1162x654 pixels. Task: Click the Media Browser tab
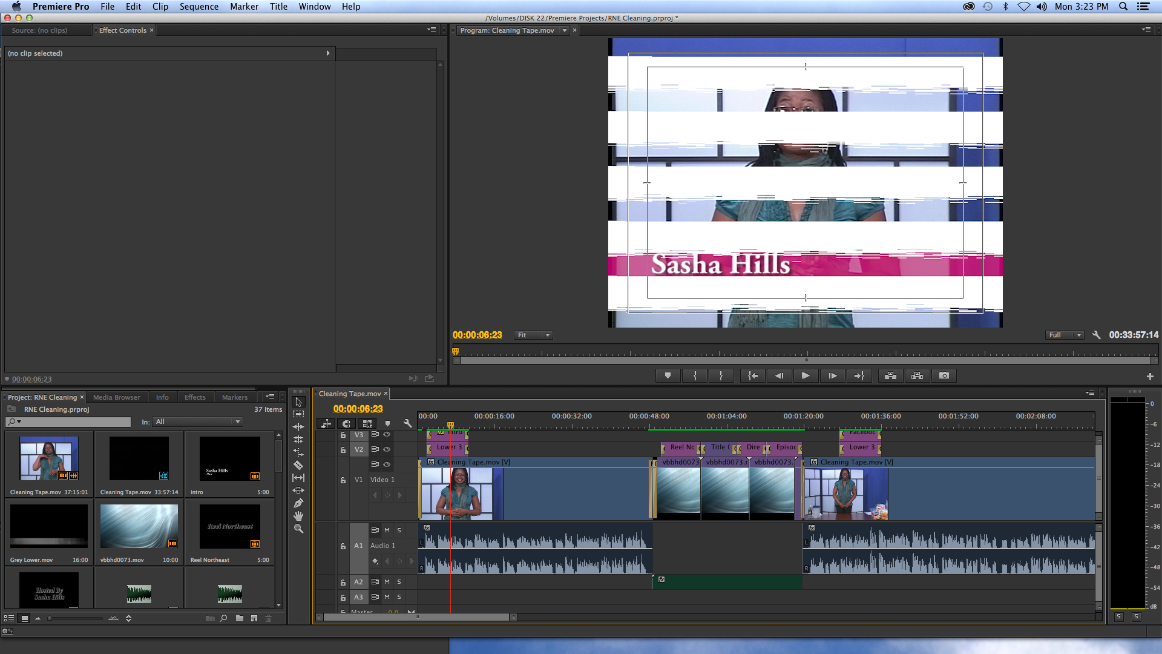pyautogui.click(x=116, y=398)
